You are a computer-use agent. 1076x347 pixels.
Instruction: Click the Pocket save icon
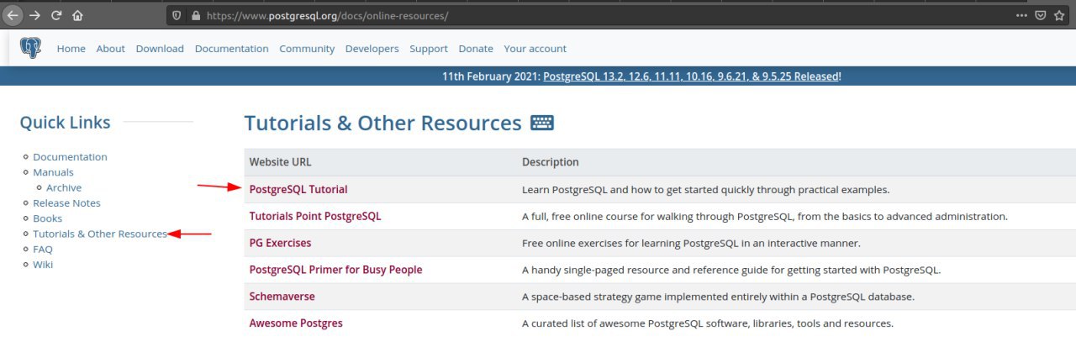(x=1041, y=15)
